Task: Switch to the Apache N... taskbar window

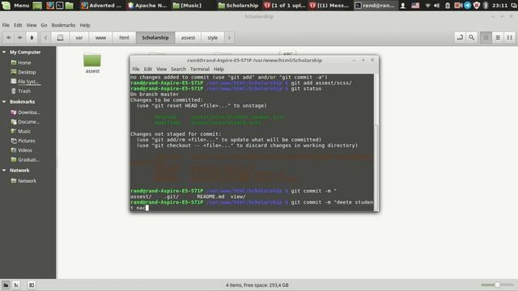Action: point(147,6)
